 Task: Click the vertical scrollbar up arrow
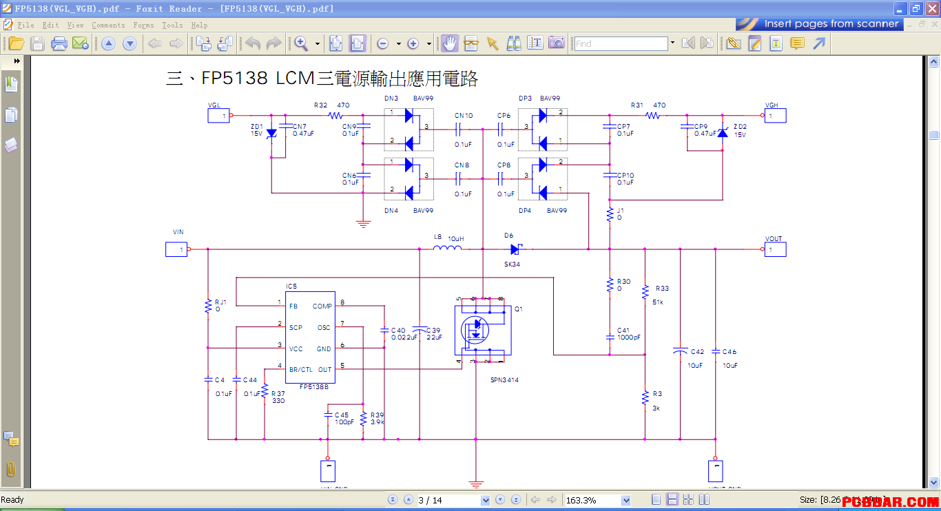point(934,62)
